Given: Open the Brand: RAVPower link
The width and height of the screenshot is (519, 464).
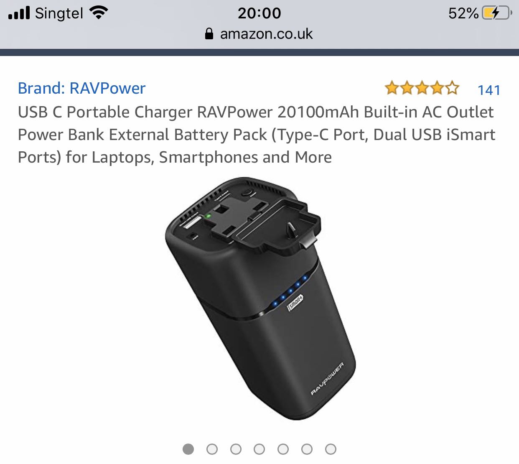Looking at the screenshot, I should tap(81, 88).
